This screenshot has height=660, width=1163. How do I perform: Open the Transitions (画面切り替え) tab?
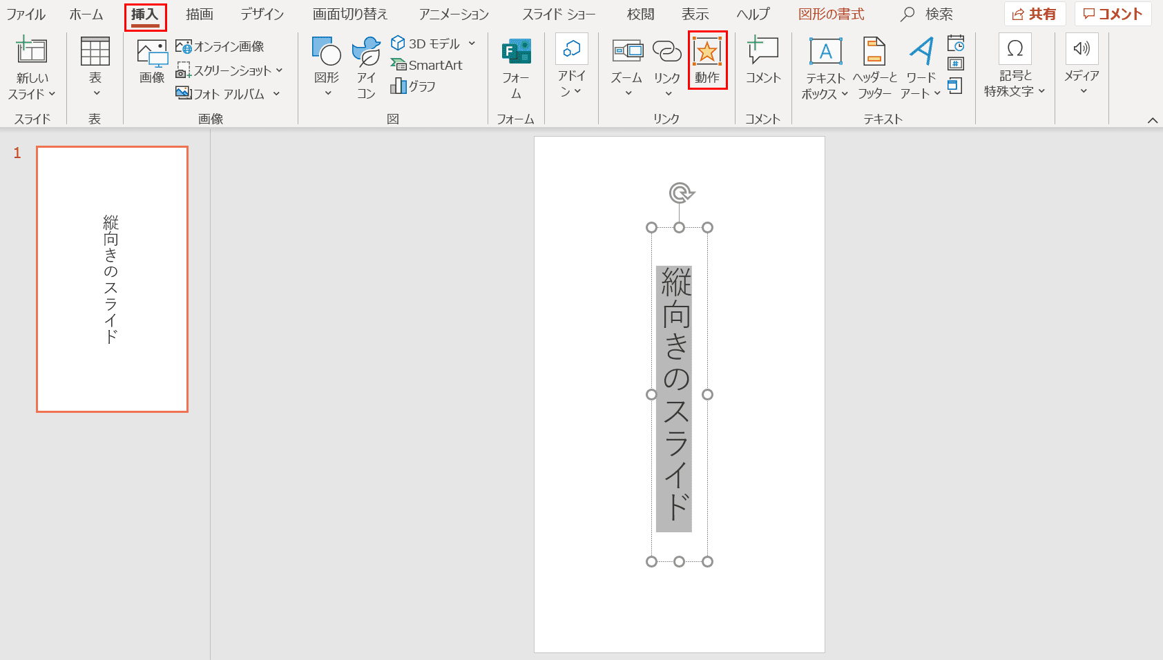click(x=351, y=14)
